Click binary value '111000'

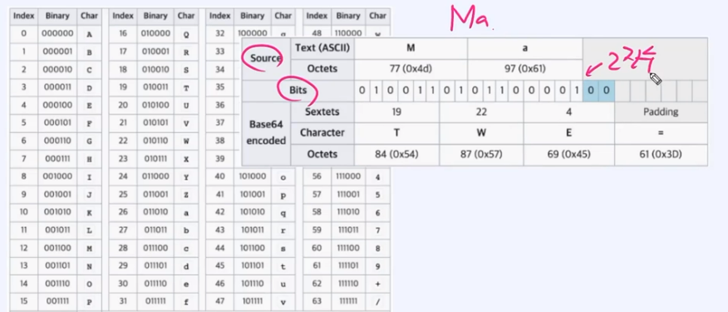(348, 176)
